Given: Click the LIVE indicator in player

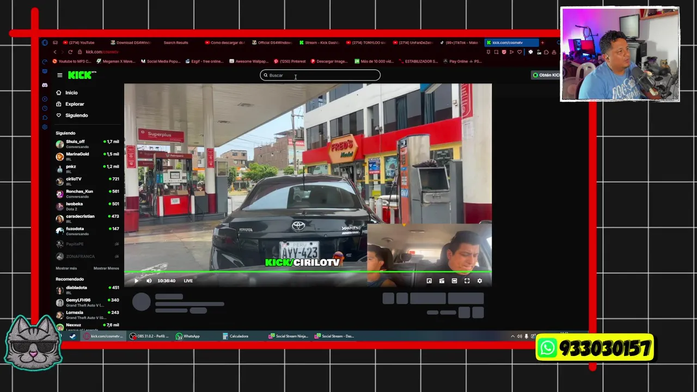Looking at the screenshot, I should [188, 281].
